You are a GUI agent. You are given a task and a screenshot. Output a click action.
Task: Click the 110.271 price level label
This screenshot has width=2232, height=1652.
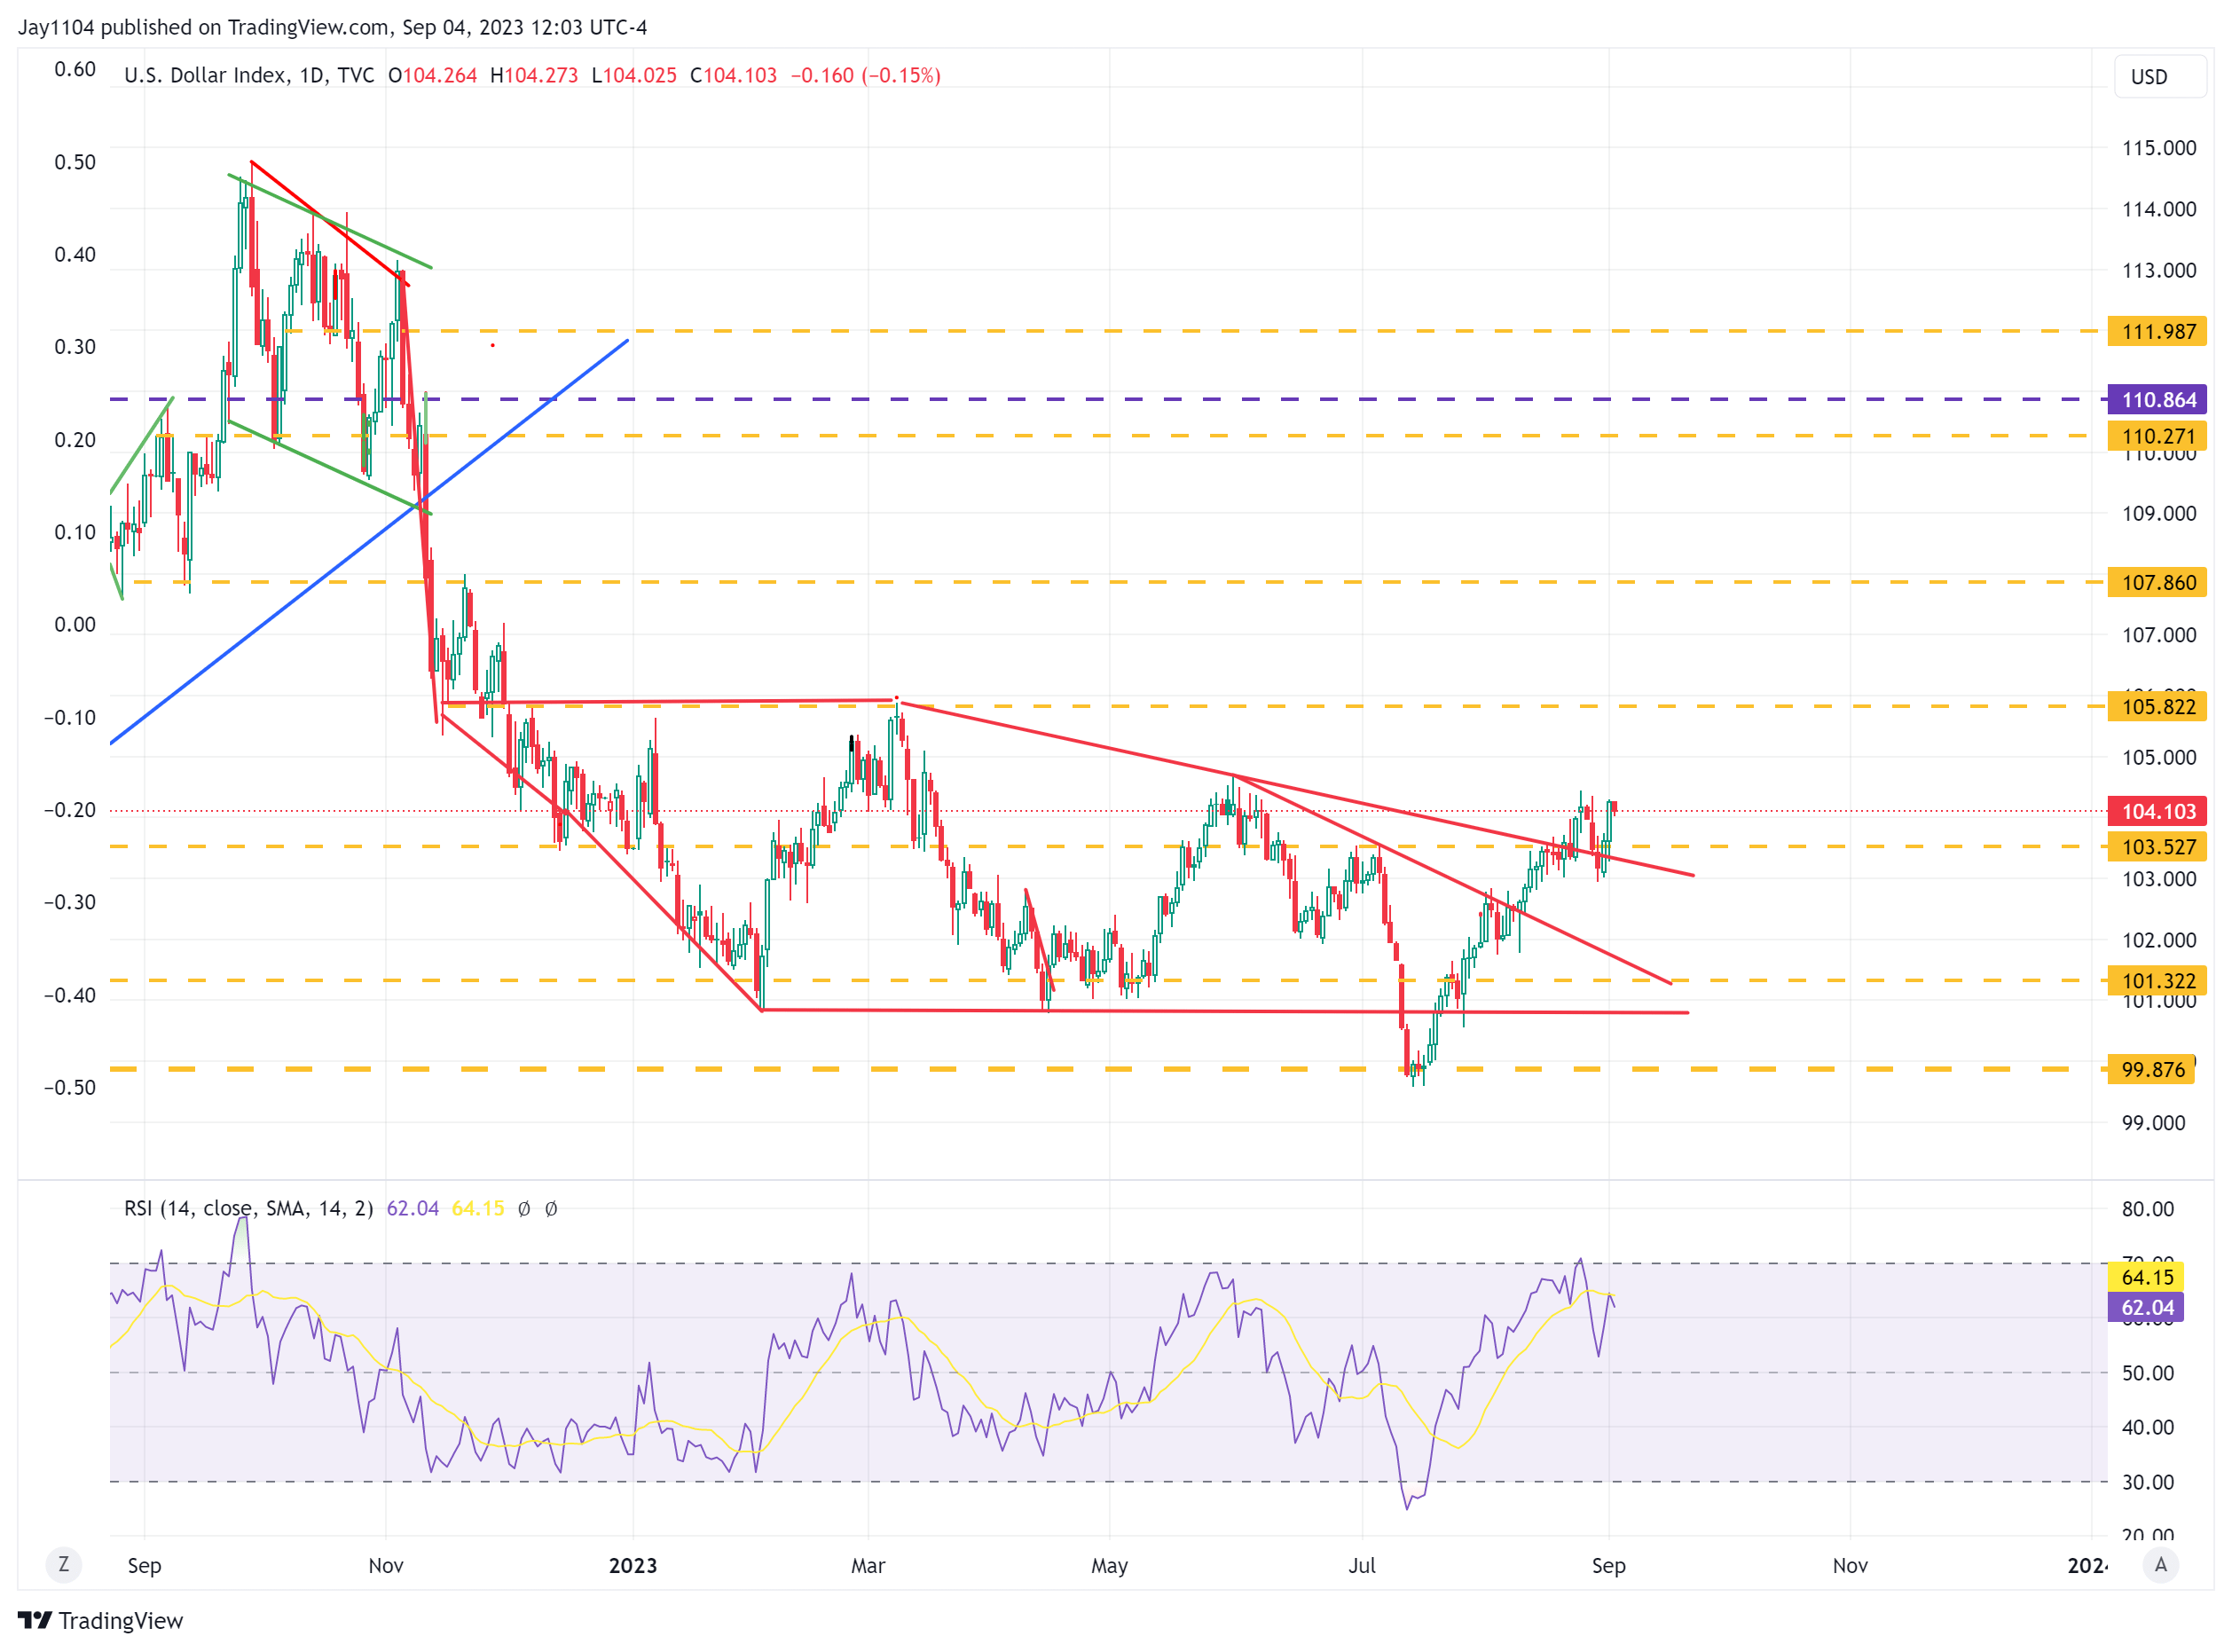[x=2157, y=435]
